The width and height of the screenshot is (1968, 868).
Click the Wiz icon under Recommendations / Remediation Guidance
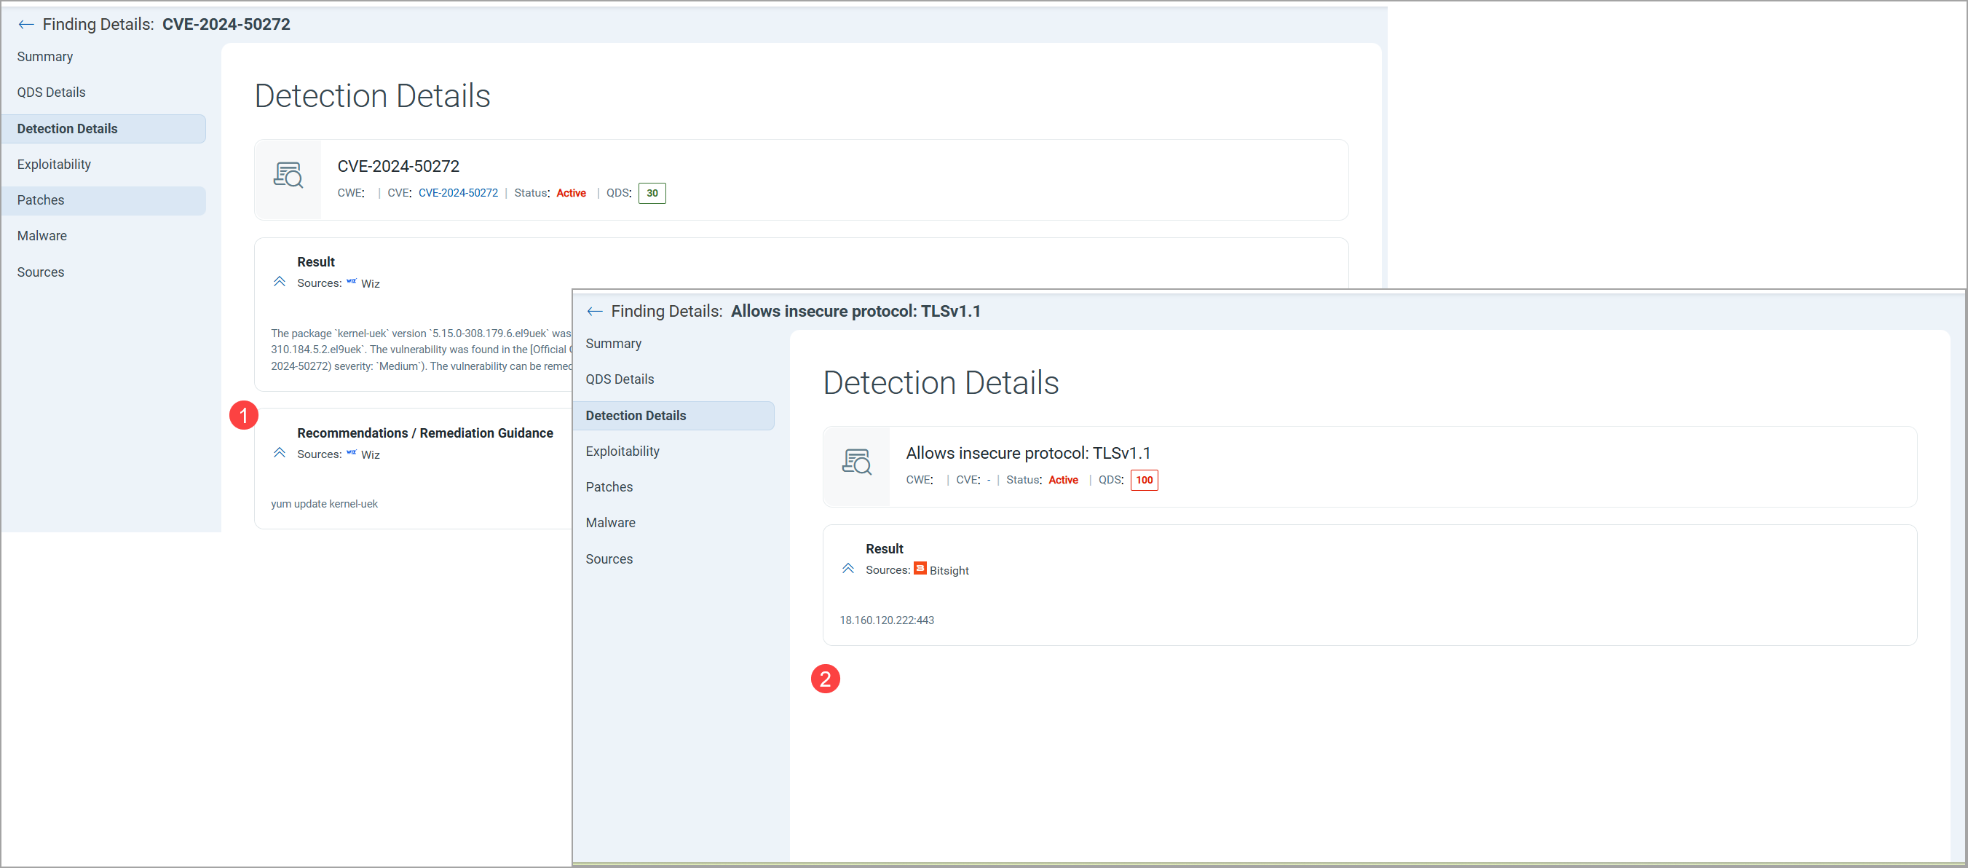pyautogui.click(x=352, y=453)
